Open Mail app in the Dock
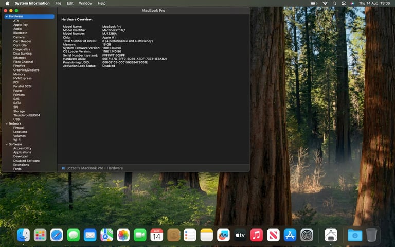The image size is (395, 247). click(x=90, y=235)
